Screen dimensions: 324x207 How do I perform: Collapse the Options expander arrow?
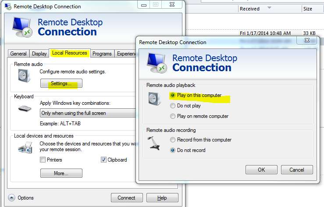[11, 198]
